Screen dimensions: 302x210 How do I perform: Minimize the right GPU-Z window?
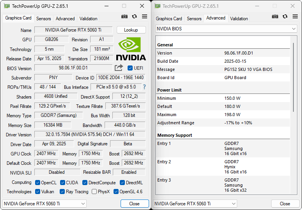[257, 6]
